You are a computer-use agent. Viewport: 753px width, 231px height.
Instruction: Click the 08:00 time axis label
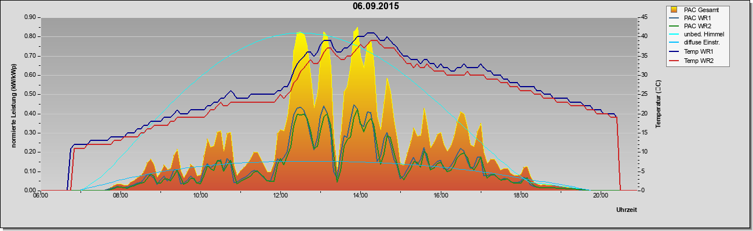(x=120, y=196)
